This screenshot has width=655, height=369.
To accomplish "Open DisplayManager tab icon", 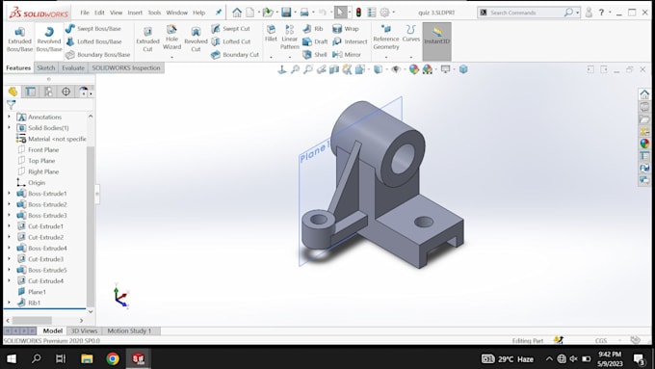I will (83, 92).
